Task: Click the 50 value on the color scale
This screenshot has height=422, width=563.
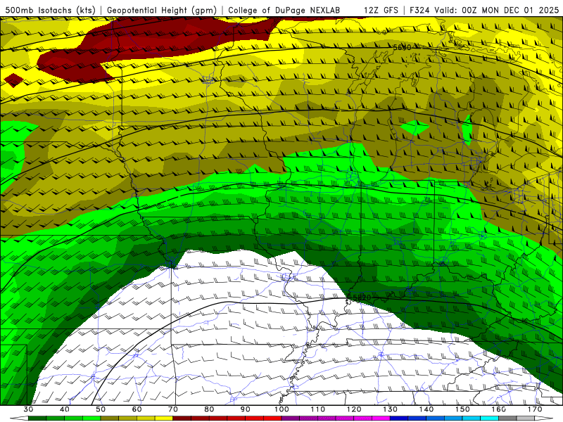Action: 101,409
